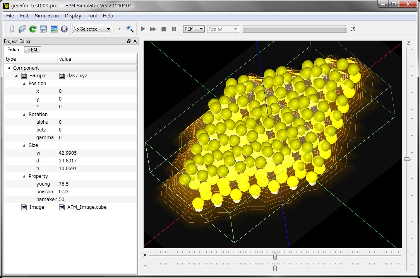The height and width of the screenshot is (278, 420).
Task: Collapse the Rotation tree group
Action: (x=24, y=114)
